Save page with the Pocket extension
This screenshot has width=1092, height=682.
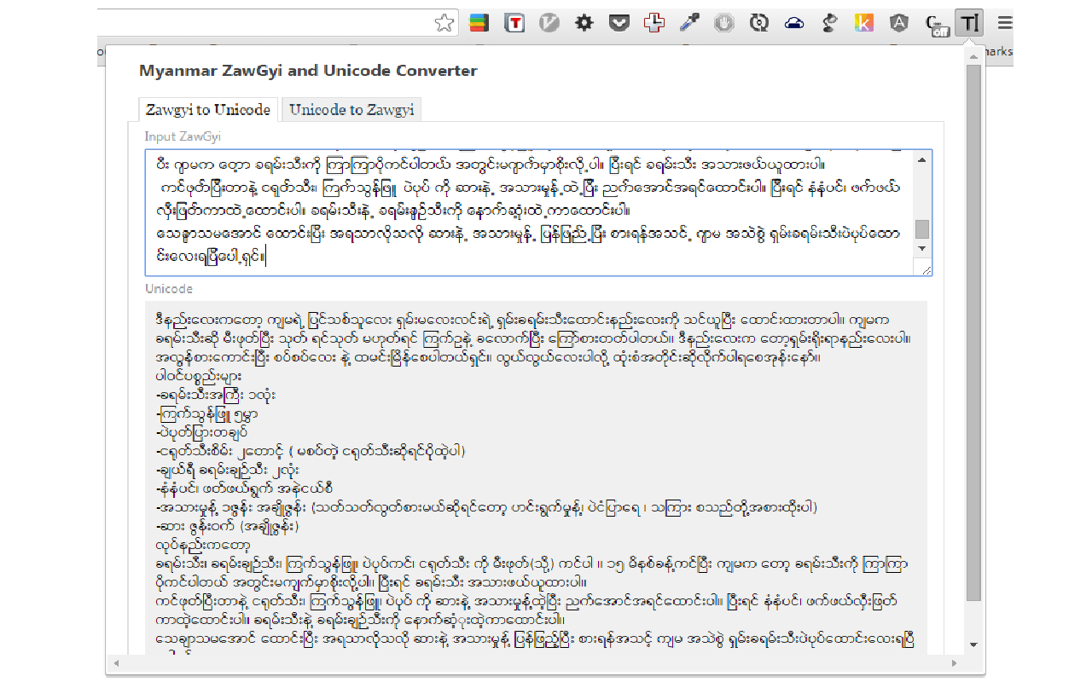(619, 23)
